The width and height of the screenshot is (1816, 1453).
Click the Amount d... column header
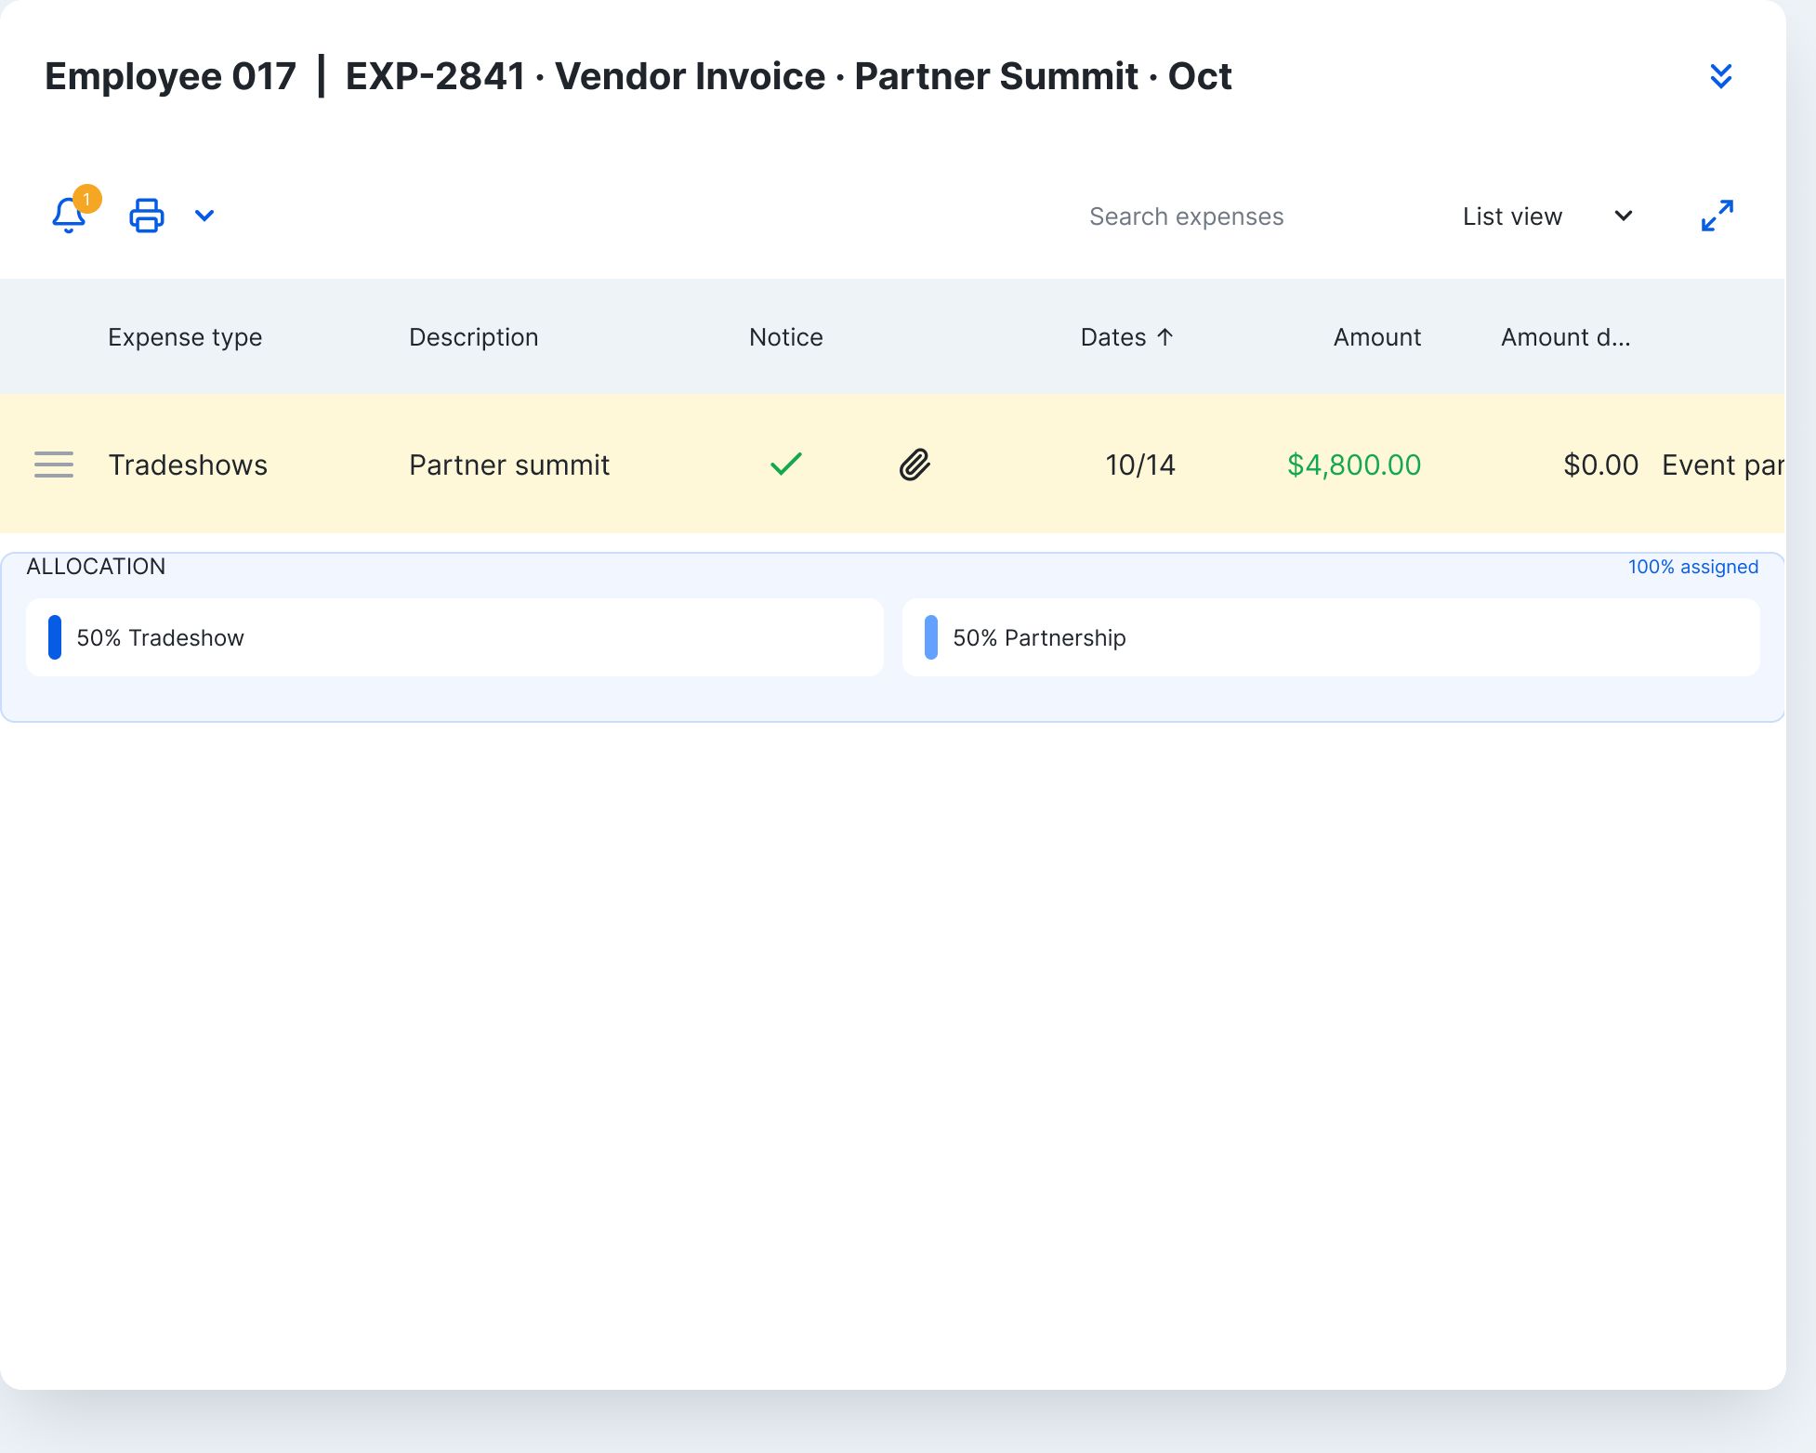(1566, 337)
